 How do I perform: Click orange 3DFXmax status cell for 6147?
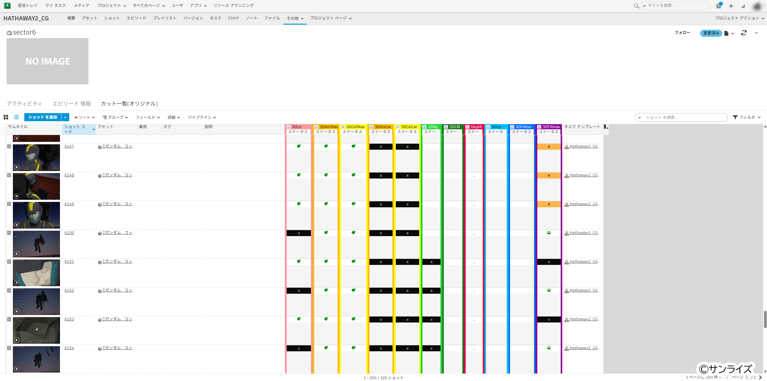[549, 147]
